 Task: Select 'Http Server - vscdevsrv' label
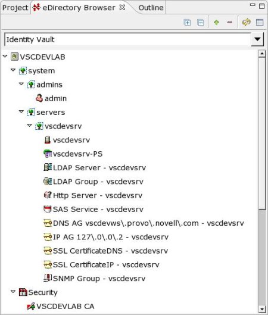point(98,195)
